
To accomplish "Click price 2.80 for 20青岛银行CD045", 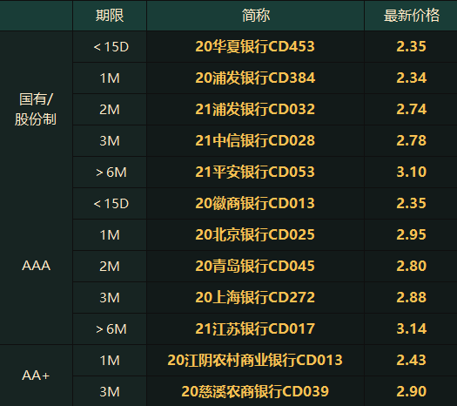I will coord(411,266).
